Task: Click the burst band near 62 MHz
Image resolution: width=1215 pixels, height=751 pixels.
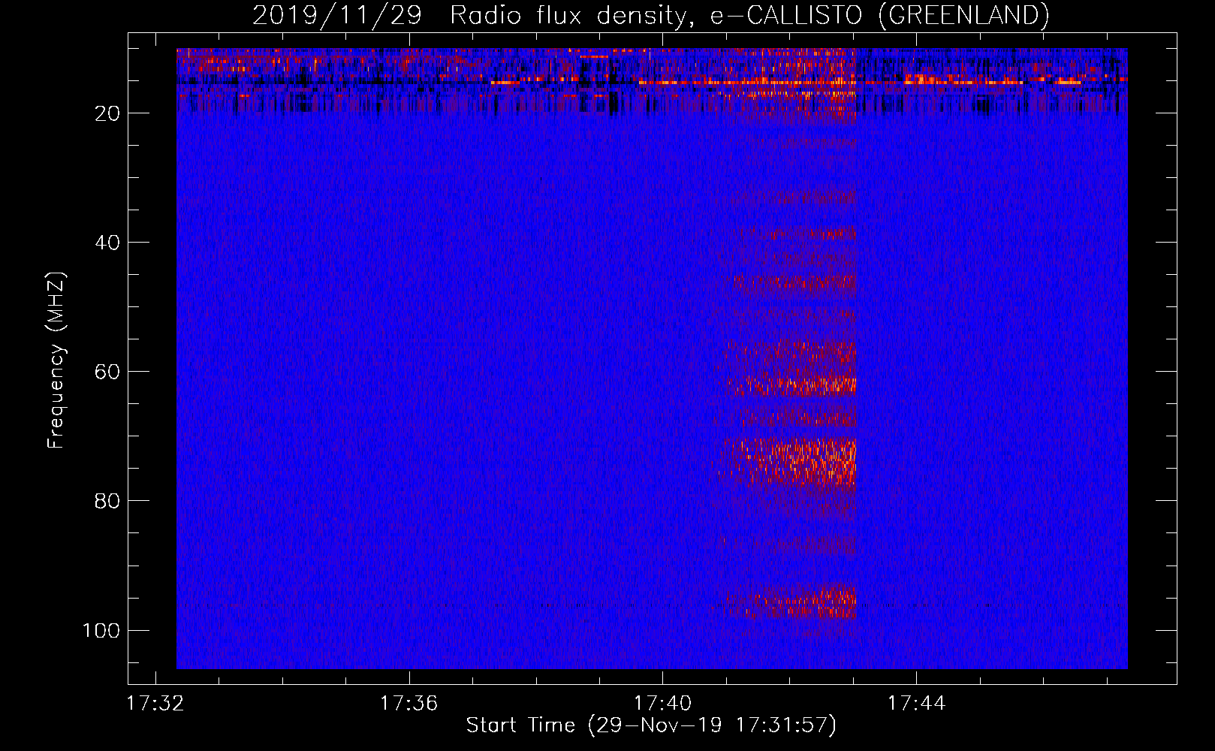Action: pyautogui.click(x=792, y=385)
